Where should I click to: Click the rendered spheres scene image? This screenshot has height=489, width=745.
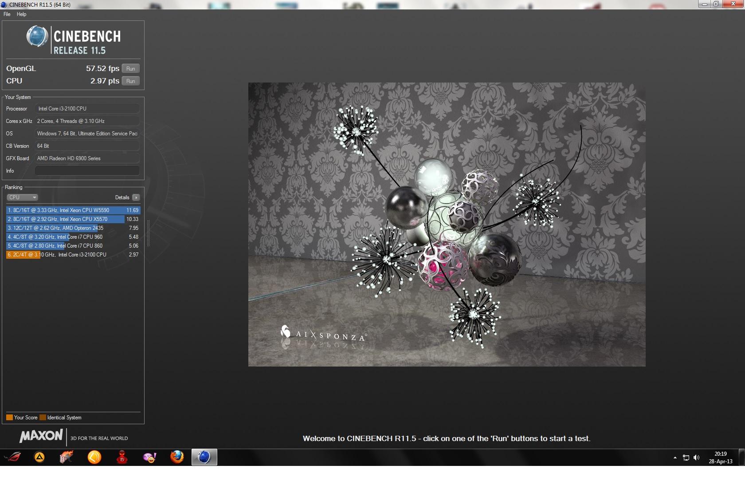tap(447, 225)
